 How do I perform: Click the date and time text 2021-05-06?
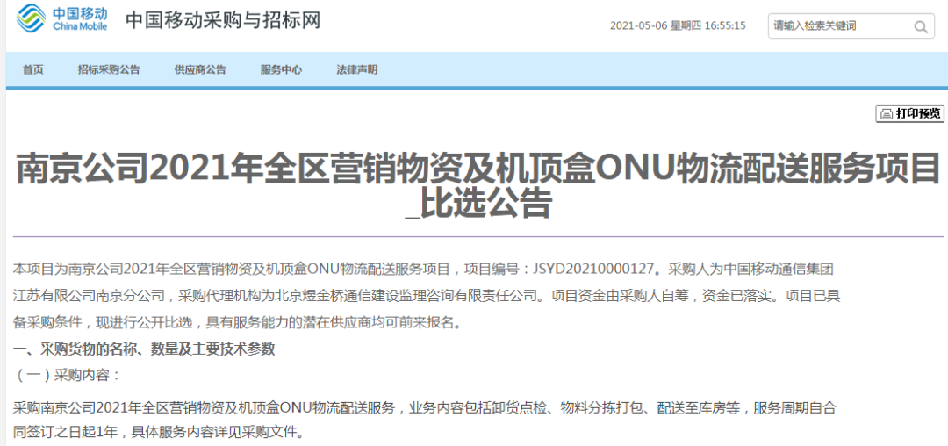pyautogui.click(x=678, y=26)
